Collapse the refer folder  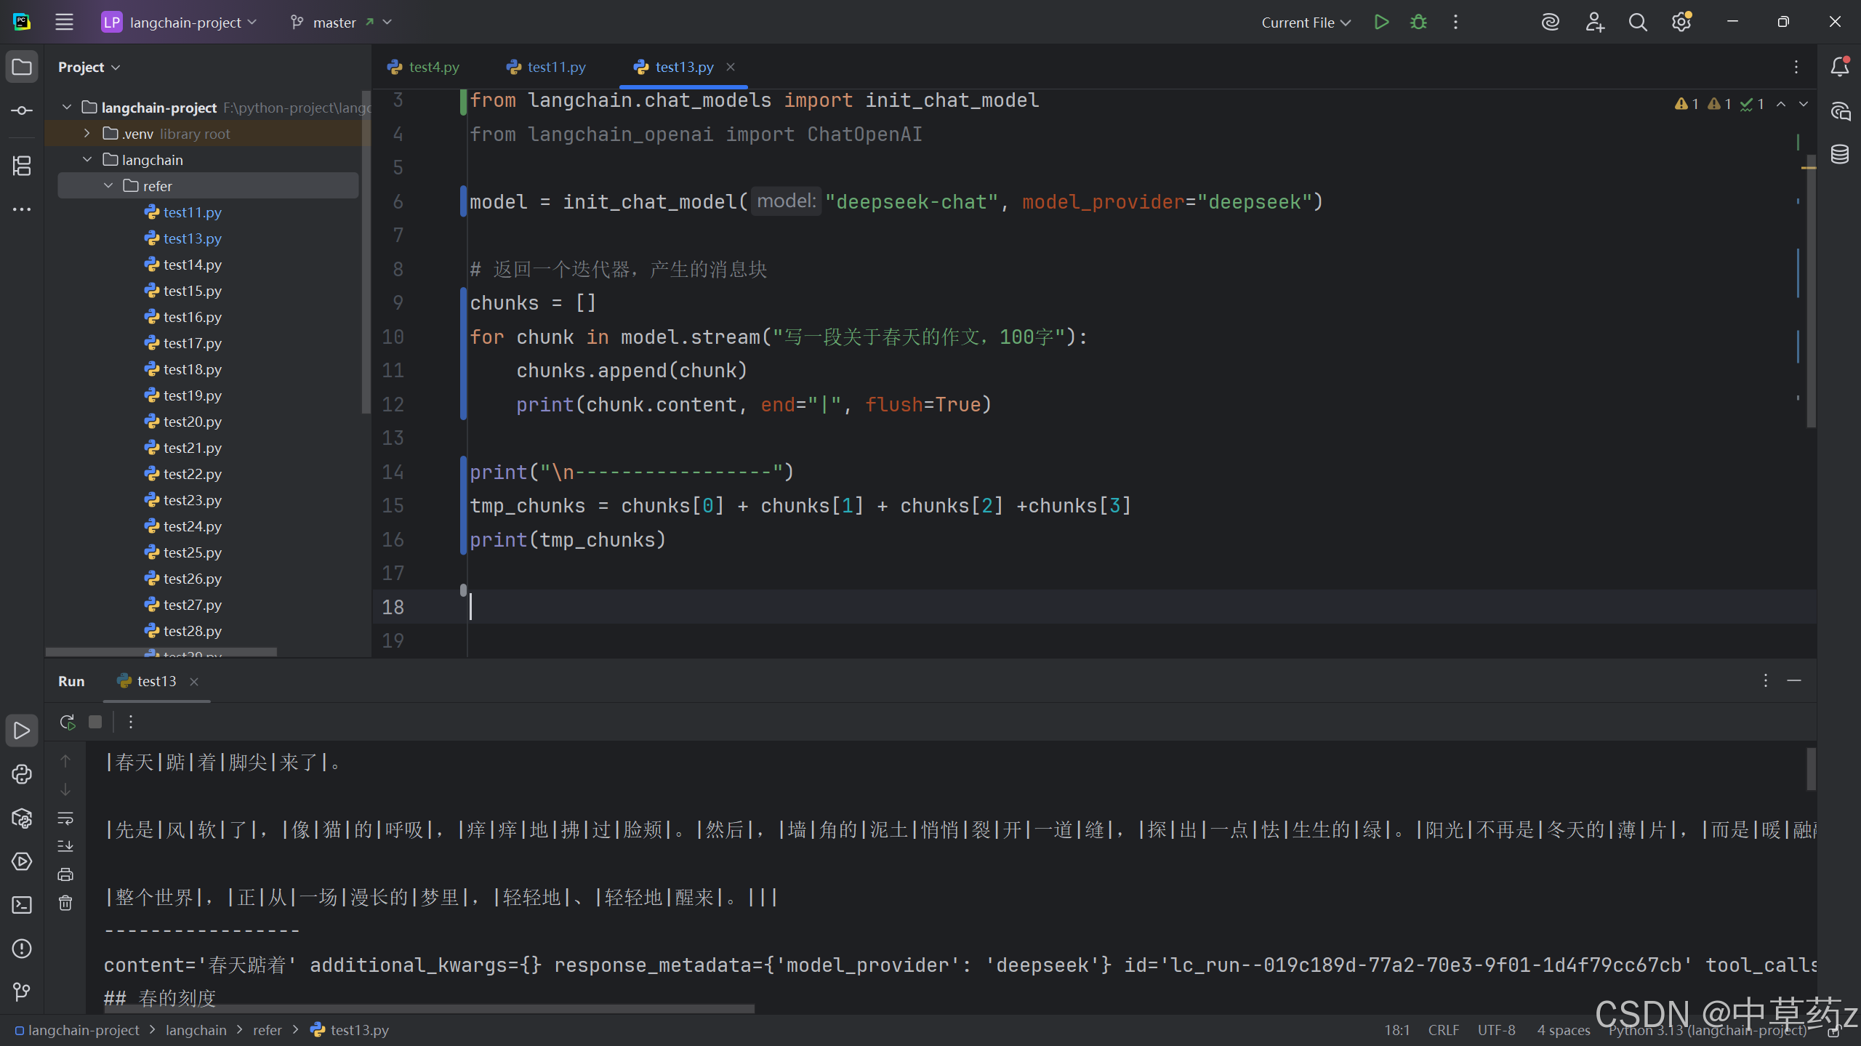(x=108, y=186)
